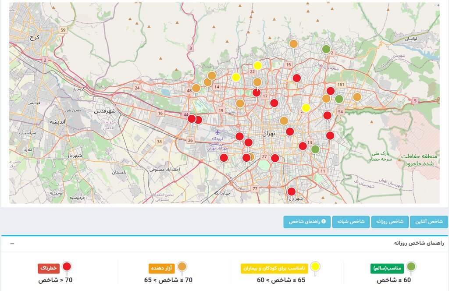This screenshot has height=291, width=449.
Task: Switch to شاخص آنلاین tab
Action: pyautogui.click(x=429, y=222)
